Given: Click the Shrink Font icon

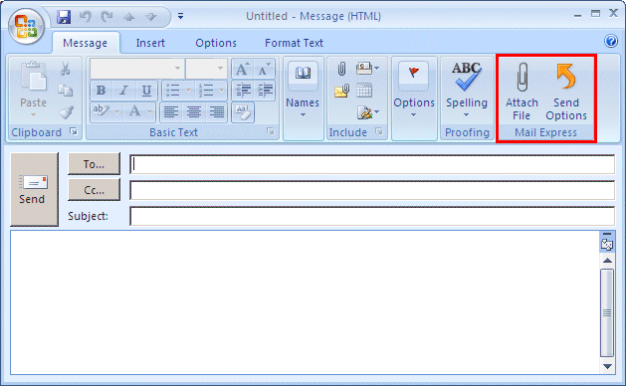Looking at the screenshot, I should coord(264,69).
